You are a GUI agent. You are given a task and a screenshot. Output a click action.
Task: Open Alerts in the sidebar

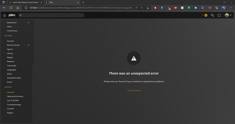[10, 26]
